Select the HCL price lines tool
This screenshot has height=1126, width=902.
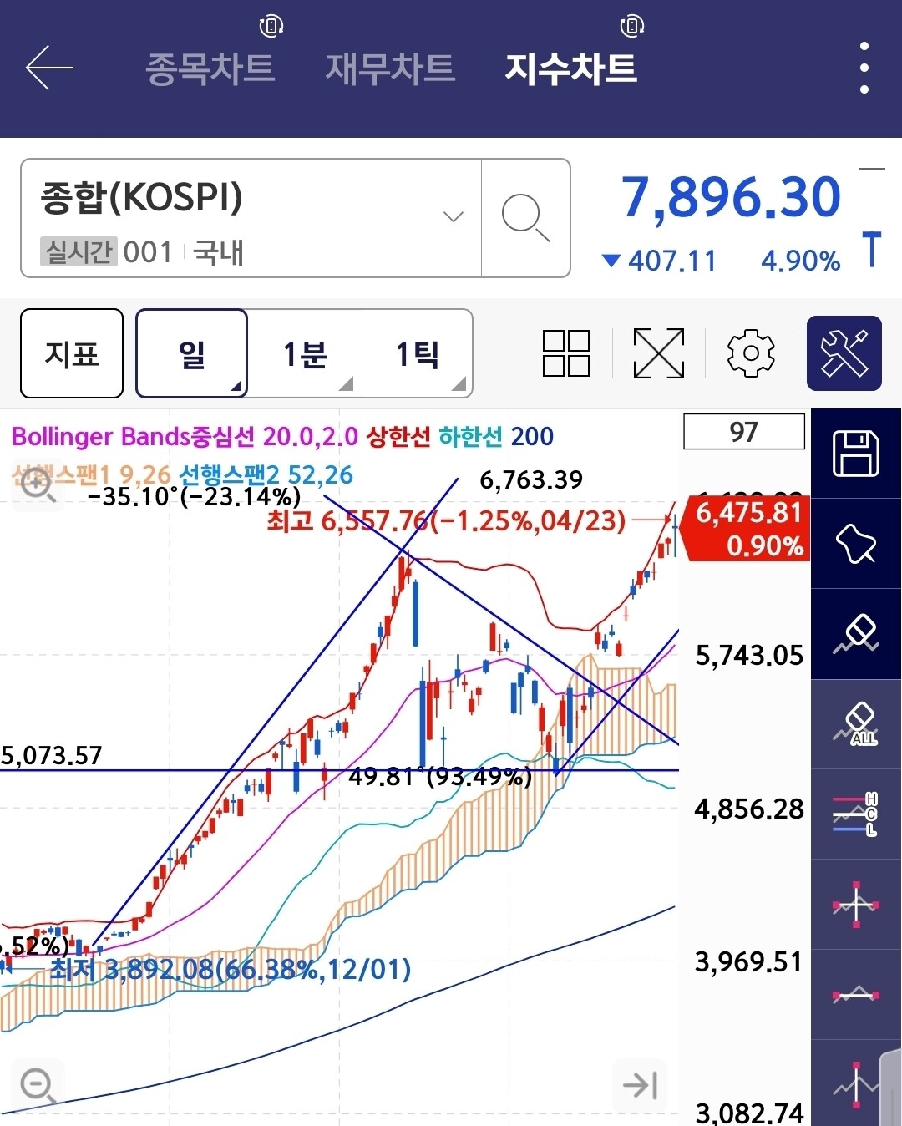(856, 814)
